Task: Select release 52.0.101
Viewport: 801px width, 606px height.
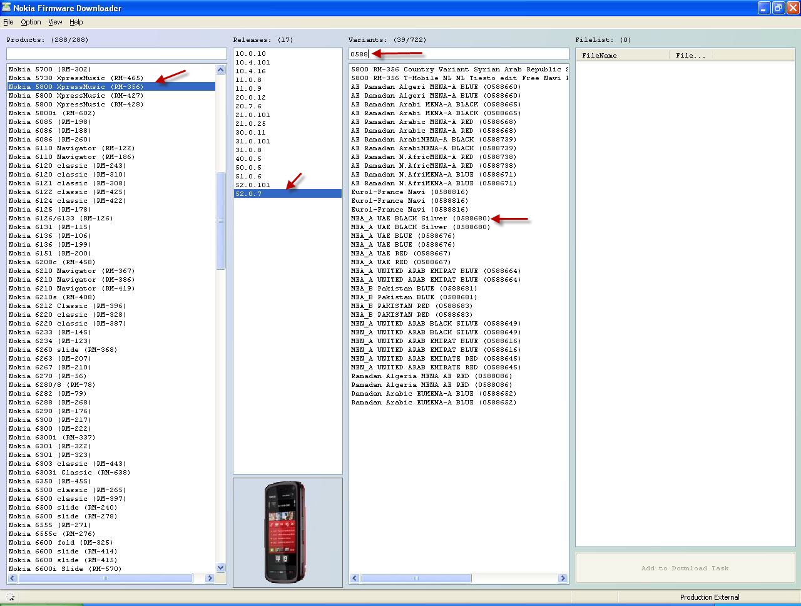Action: 288,185
